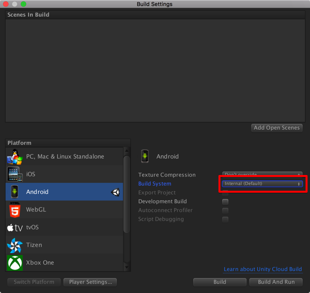This screenshot has height=293, width=310.
Task: Toggle the Script Debugging checkbox
Action: (225, 219)
